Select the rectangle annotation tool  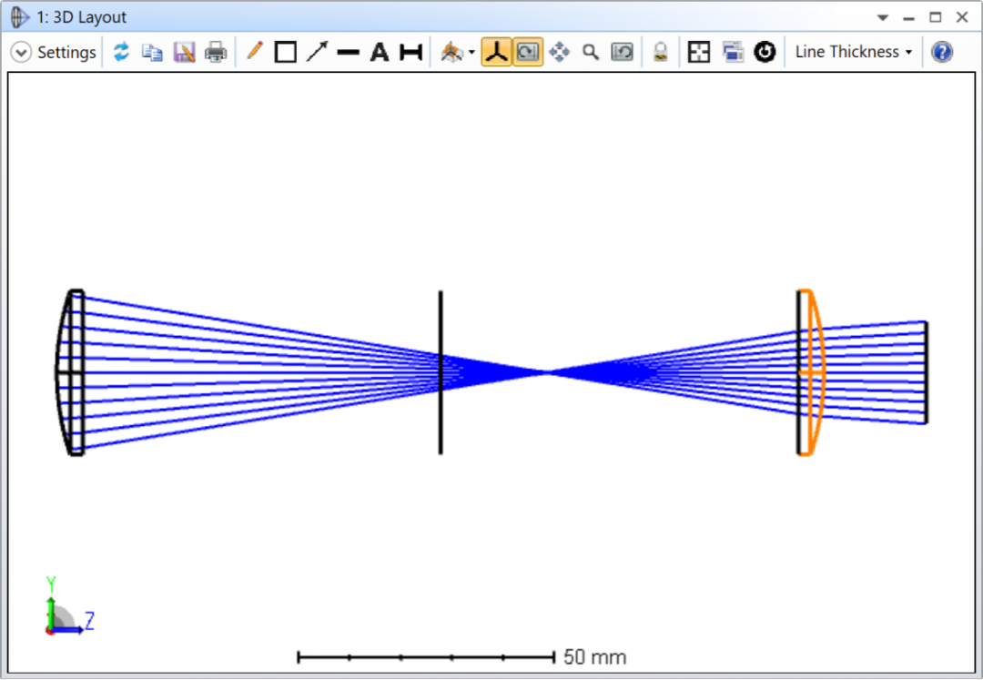[x=285, y=52]
